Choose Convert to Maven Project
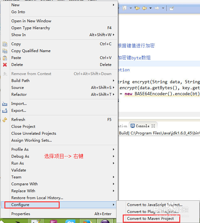The width and height of the screenshot is (200, 223). click(x=158, y=219)
